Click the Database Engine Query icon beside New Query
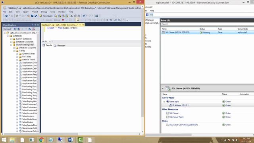Screen dimensions: 254x143 56,16
